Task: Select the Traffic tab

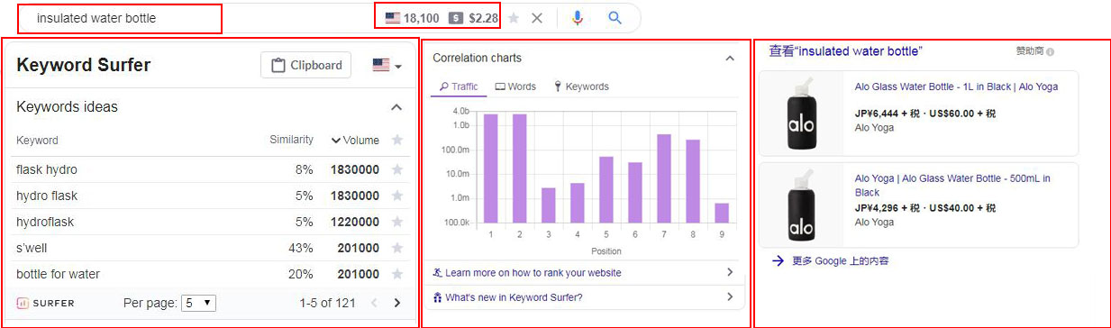Action: [459, 87]
